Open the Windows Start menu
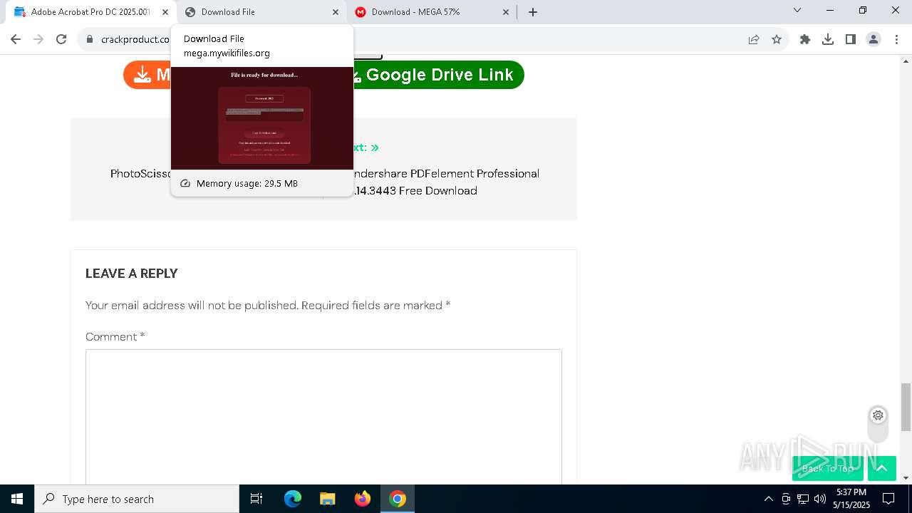 click(x=17, y=499)
